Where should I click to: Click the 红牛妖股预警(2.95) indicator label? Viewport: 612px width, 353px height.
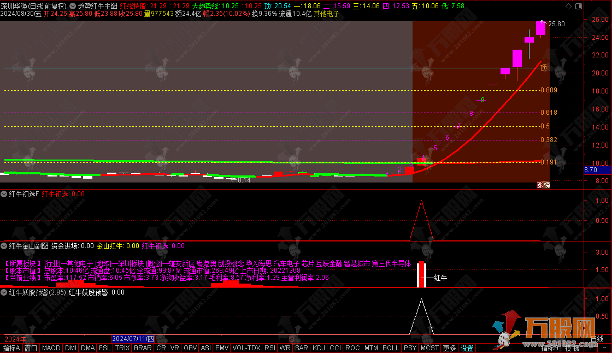coord(38,292)
